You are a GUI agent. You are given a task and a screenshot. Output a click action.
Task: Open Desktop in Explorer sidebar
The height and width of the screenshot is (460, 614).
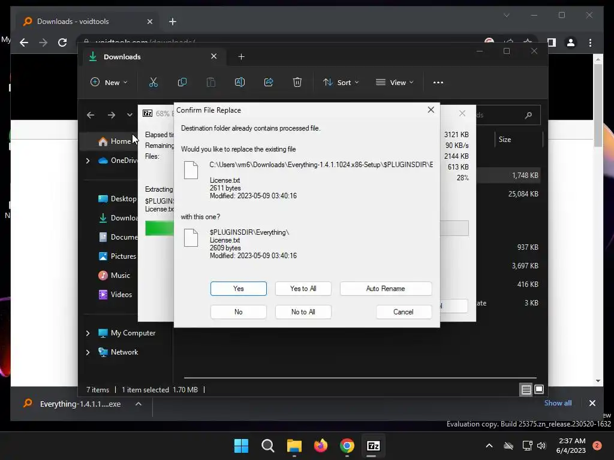coord(117,199)
